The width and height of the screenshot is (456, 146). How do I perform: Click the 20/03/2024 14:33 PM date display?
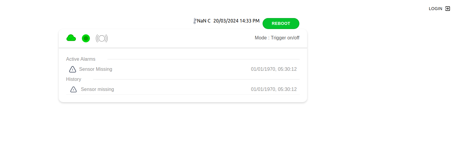point(236,21)
